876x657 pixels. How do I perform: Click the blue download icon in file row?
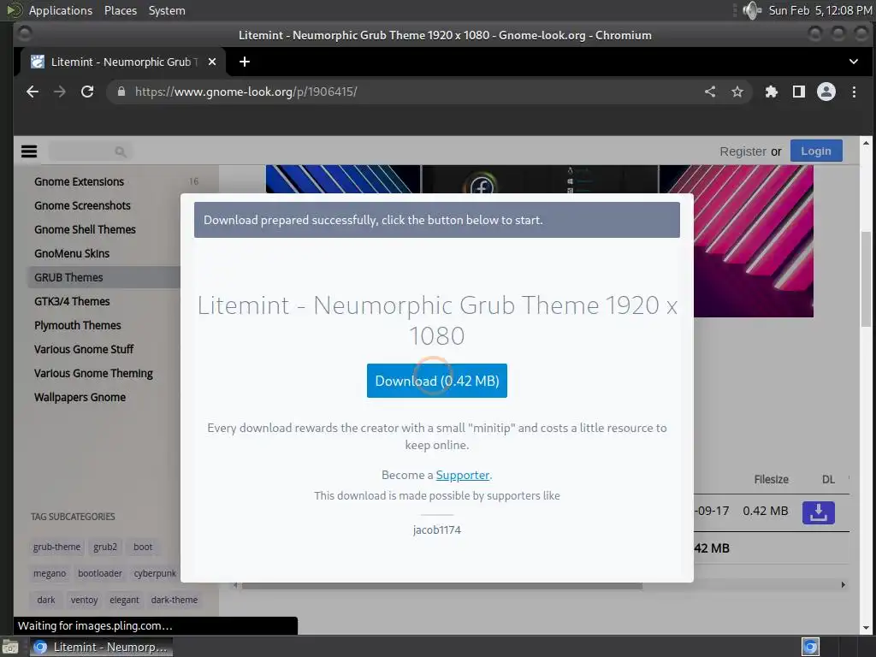tap(818, 512)
